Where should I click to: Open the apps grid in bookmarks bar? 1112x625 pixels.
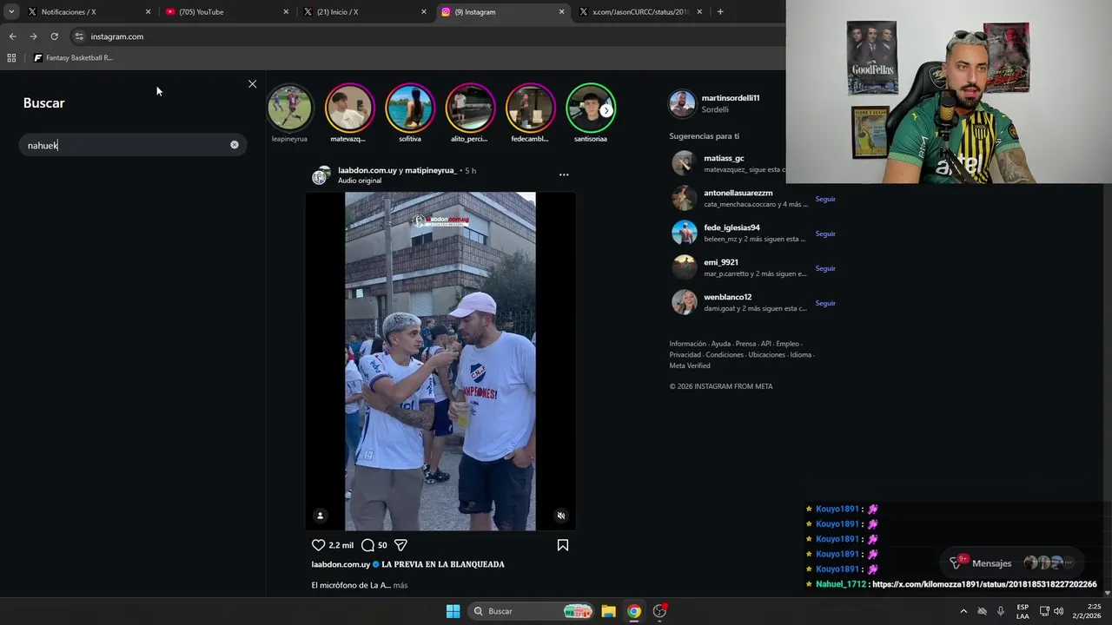tap(11, 58)
